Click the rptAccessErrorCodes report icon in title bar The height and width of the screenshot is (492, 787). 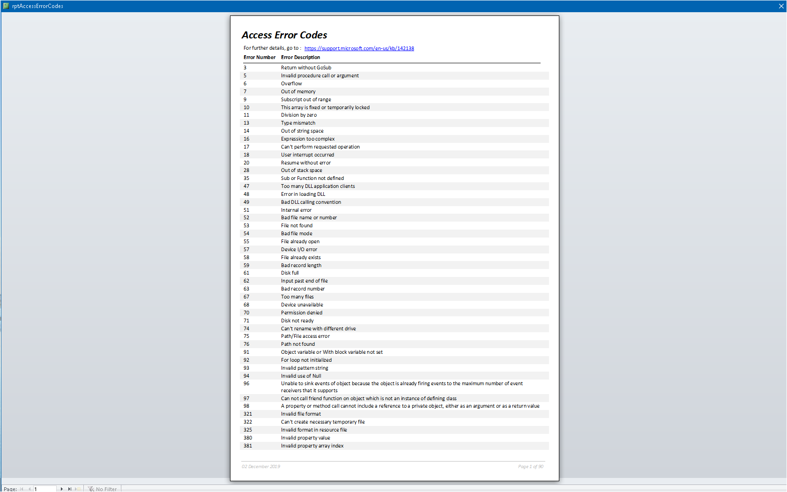[x=6, y=6]
